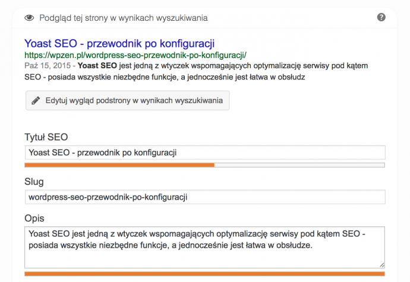The image size is (410, 282).
Task: Click the 'Opis' label
Action: (34, 218)
